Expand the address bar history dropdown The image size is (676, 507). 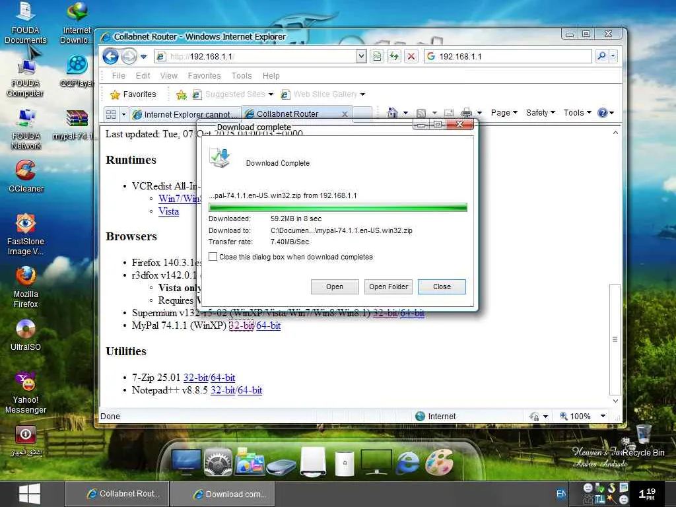pos(361,56)
